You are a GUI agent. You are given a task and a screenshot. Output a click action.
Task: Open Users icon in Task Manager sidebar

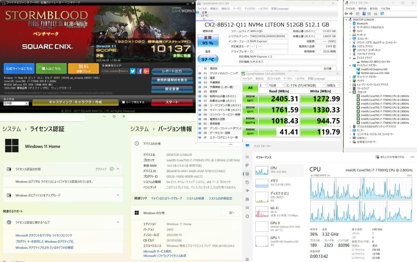click(x=247, y=199)
